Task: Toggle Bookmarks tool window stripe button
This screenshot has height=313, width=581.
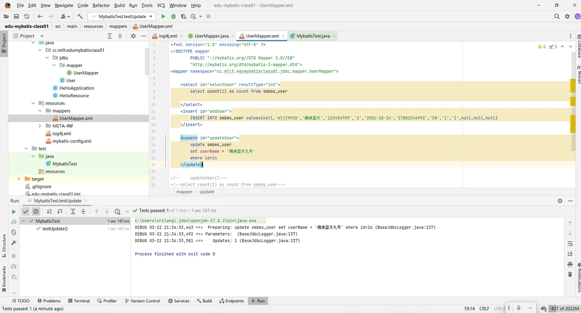Action: [x=4, y=279]
